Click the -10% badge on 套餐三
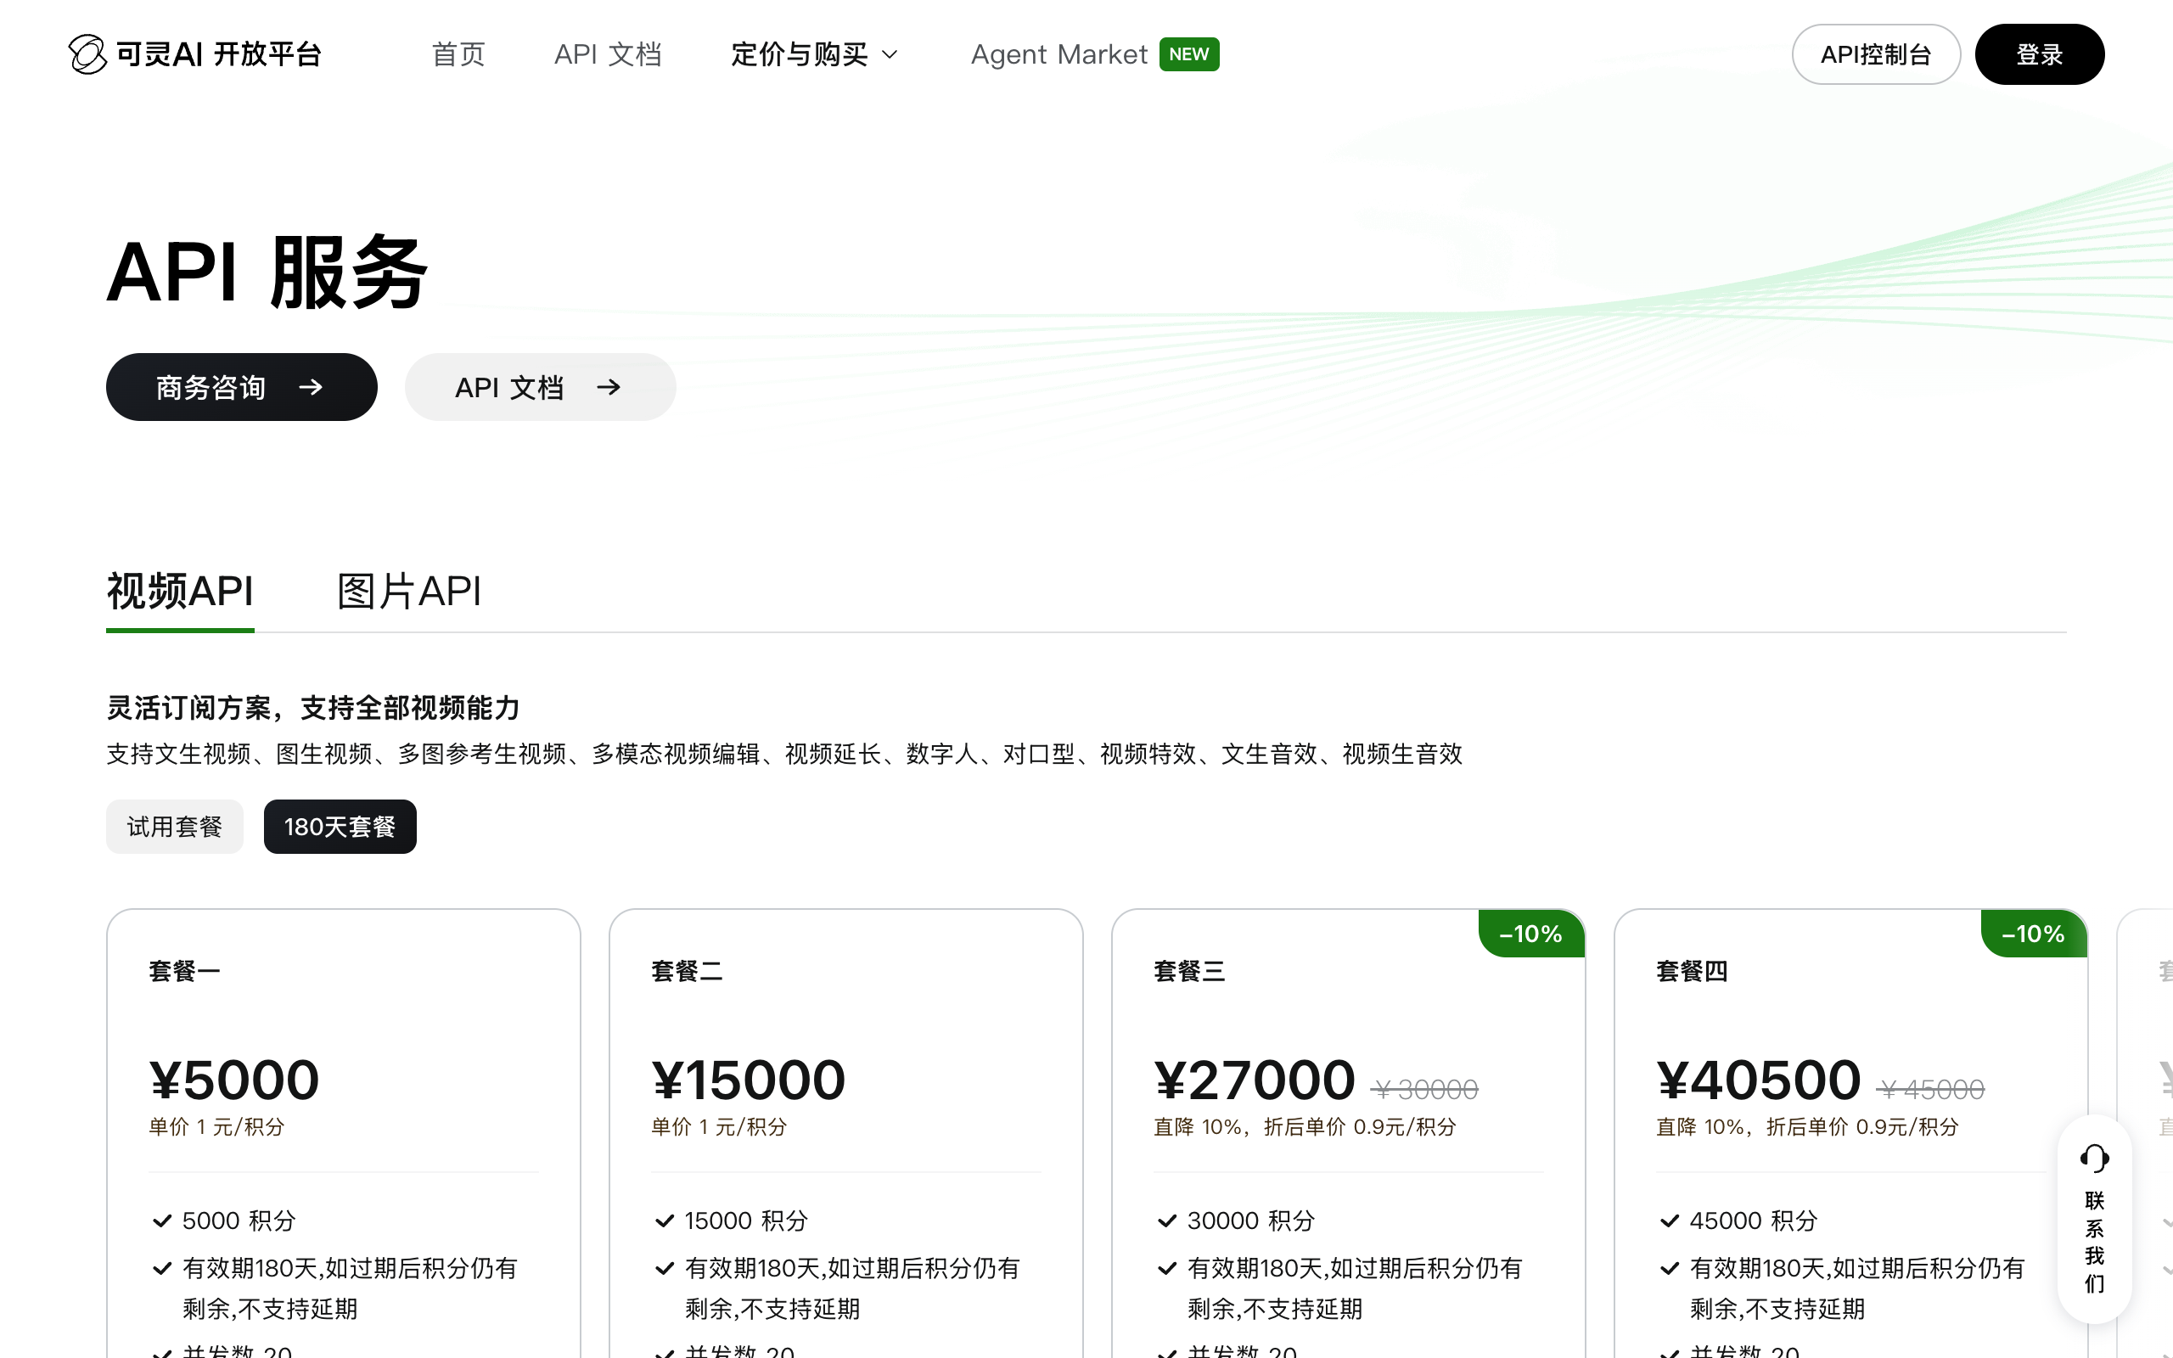The image size is (2173, 1358). click(x=1531, y=934)
